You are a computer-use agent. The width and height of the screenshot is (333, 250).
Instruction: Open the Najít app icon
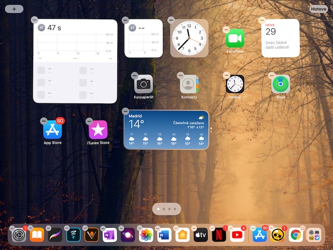pyautogui.click(x=280, y=84)
